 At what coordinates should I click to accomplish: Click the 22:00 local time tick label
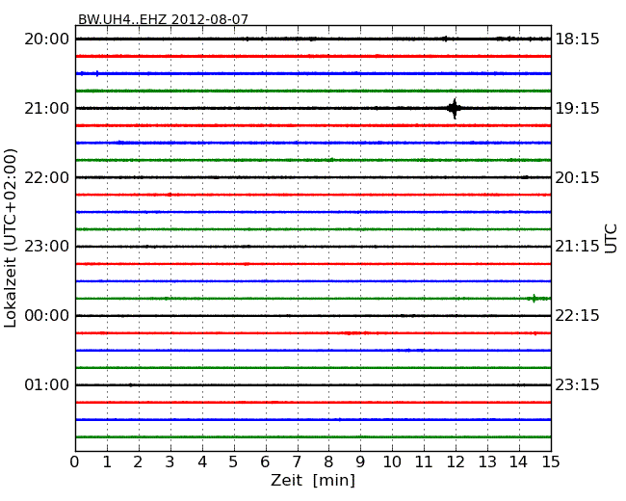[46, 178]
